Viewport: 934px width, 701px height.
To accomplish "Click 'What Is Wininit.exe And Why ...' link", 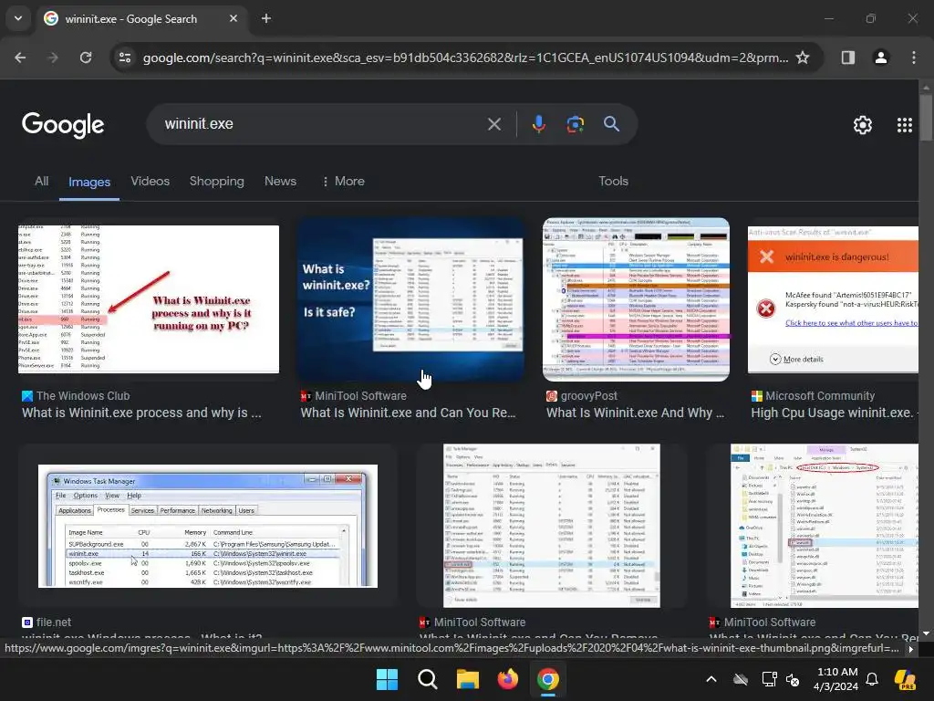I will tap(635, 413).
